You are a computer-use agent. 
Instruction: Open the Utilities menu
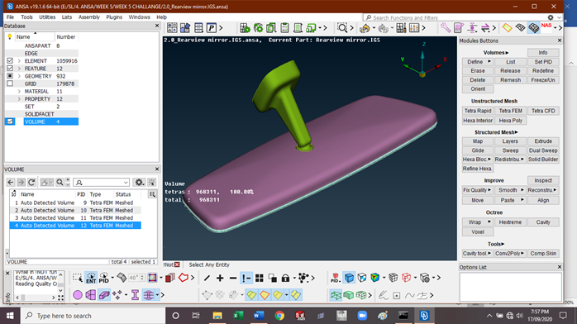click(47, 17)
